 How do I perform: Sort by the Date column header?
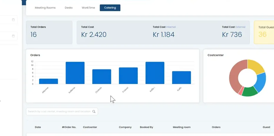pyautogui.click(x=38, y=127)
